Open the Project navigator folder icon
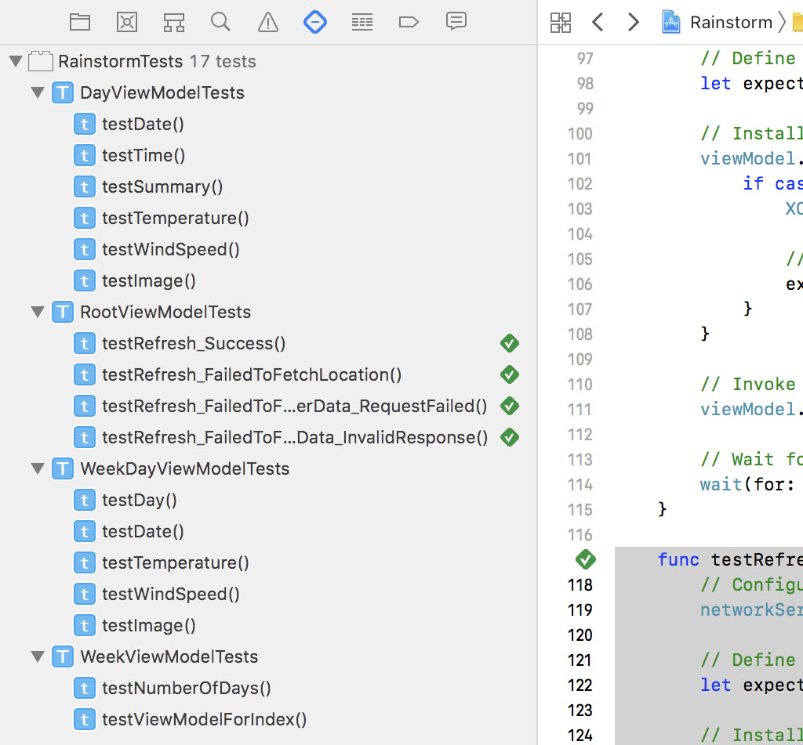This screenshot has width=803, height=745. point(80,22)
